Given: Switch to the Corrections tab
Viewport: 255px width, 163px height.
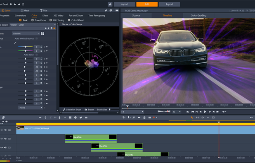Looking at the screenshot, I should [x=21, y=16].
